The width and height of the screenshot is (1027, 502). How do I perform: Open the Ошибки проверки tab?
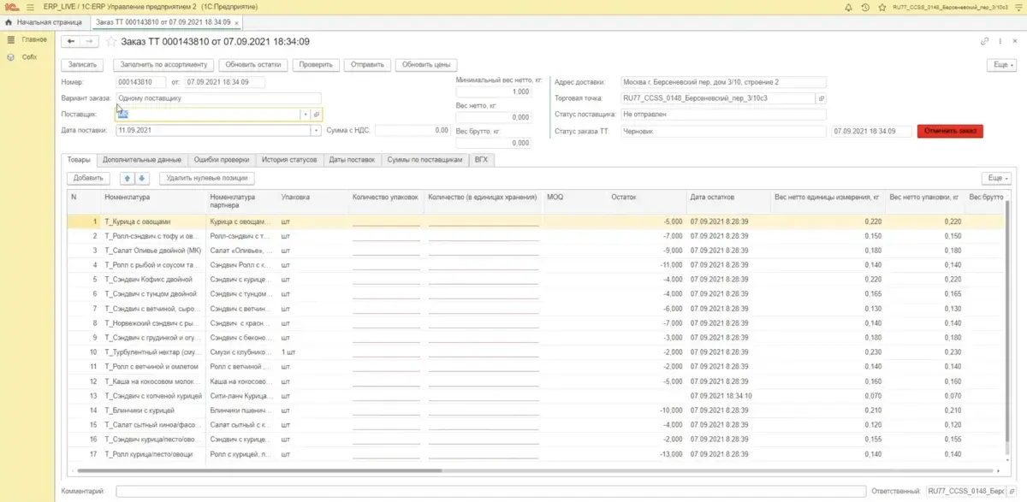tap(222, 160)
